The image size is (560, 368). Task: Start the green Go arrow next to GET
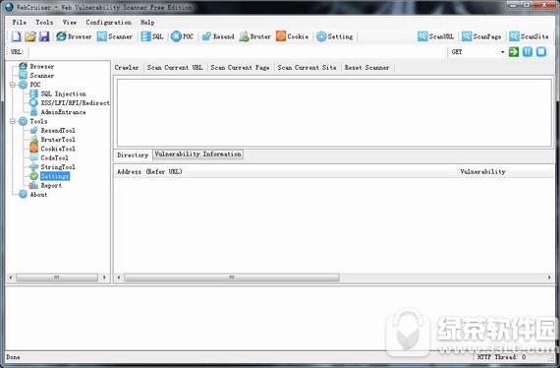(x=514, y=52)
